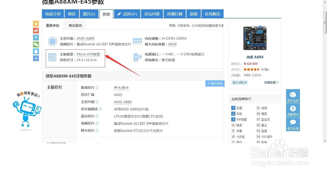Click the ¥429-899 reference price

click(x=251, y=64)
